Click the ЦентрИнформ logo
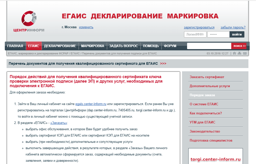 (29, 21)
